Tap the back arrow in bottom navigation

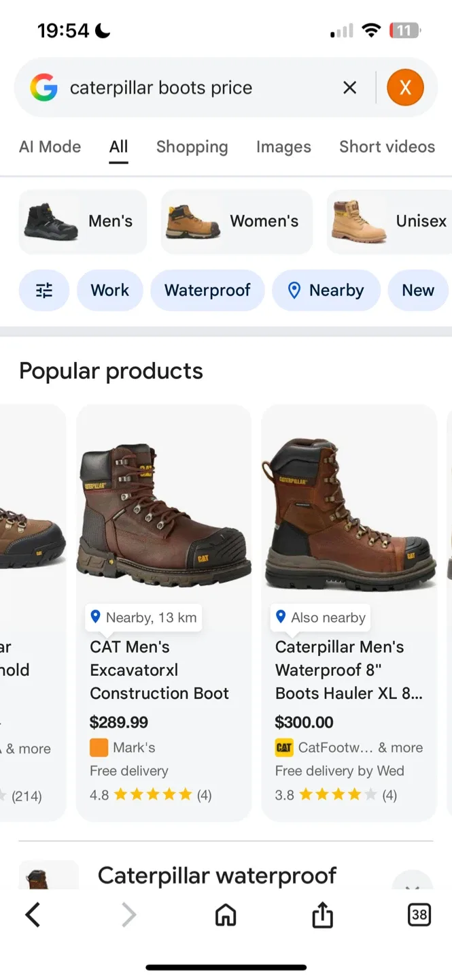tap(33, 915)
